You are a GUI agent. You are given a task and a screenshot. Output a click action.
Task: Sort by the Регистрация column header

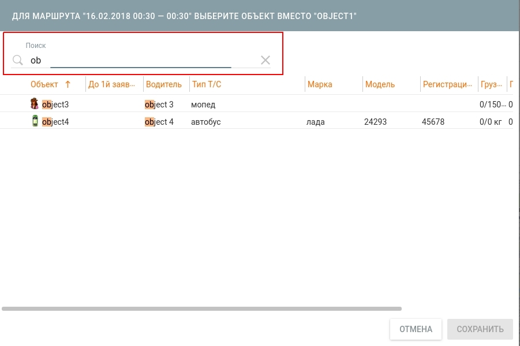[x=447, y=84]
